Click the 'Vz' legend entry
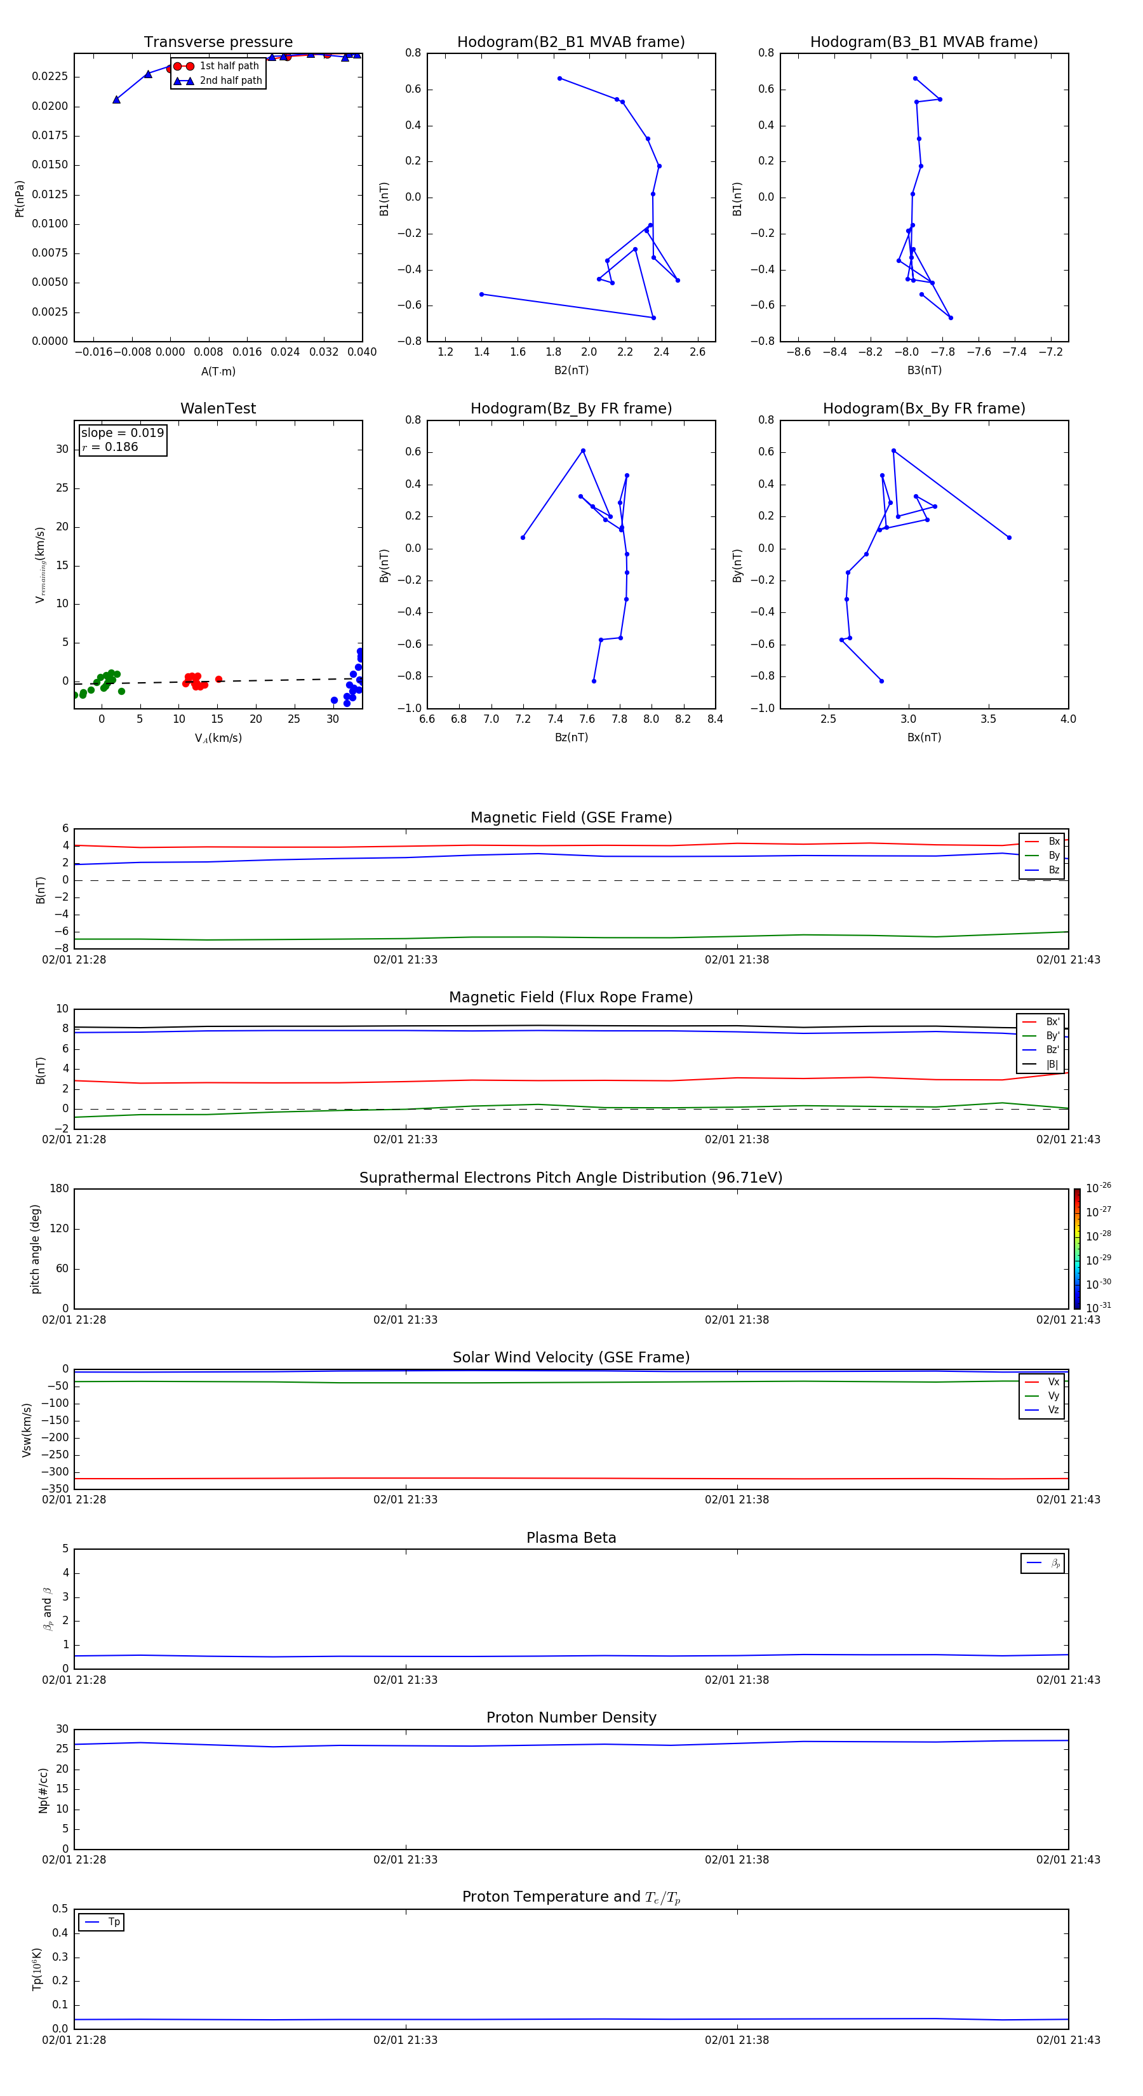Screen dimensions: 1143x2096 (1042, 1410)
